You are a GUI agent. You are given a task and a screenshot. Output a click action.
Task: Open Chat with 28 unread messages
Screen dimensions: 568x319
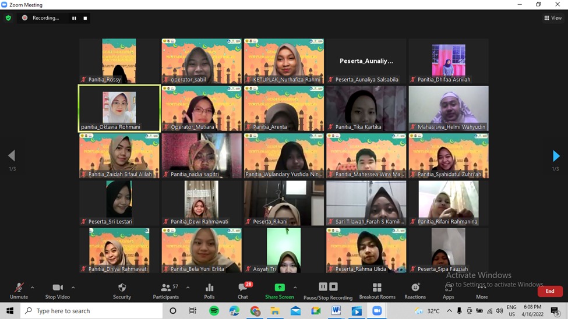pyautogui.click(x=243, y=290)
